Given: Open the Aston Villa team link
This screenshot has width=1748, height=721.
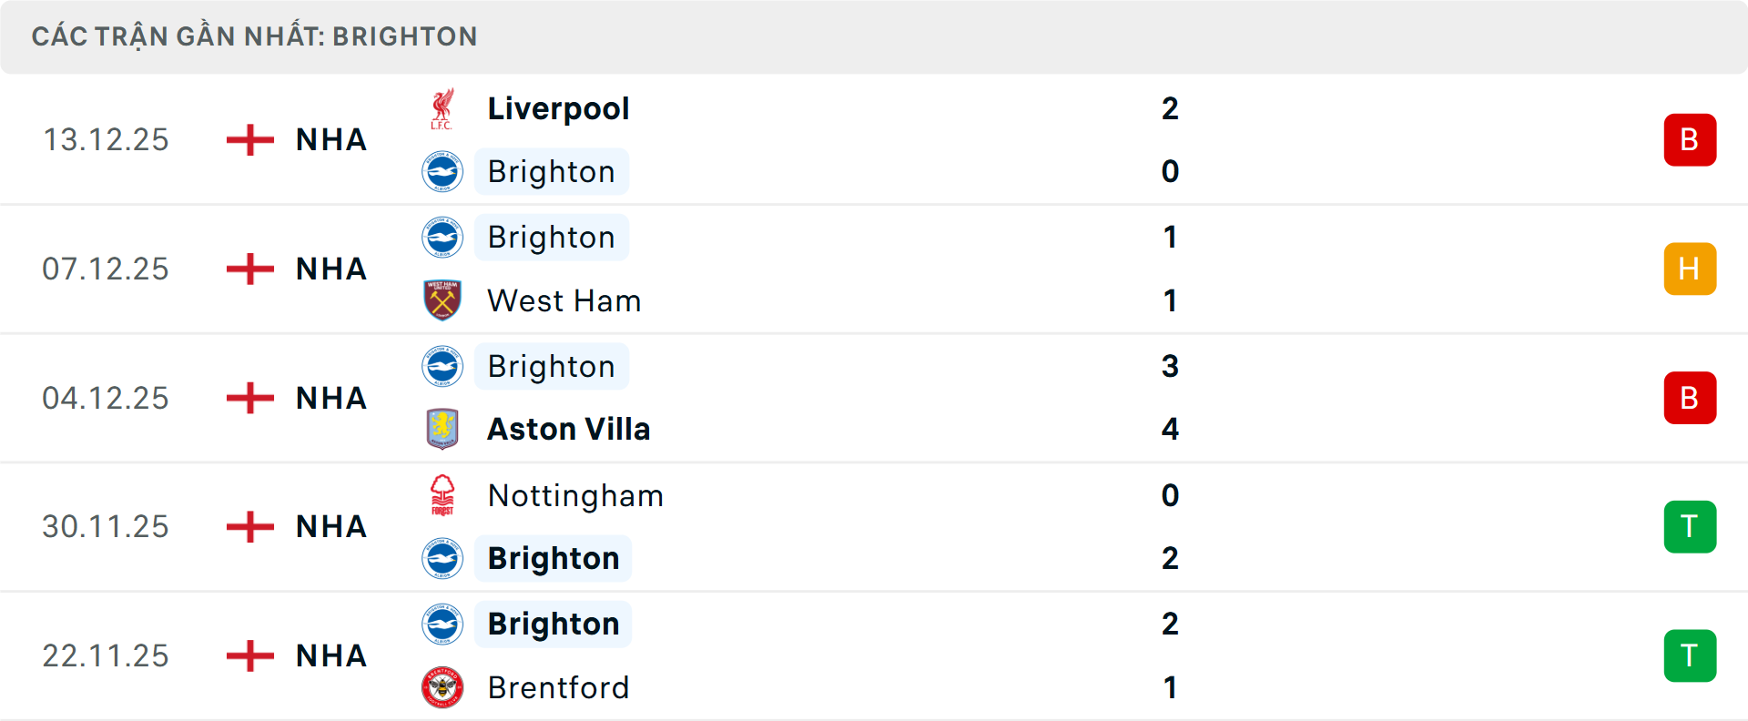Looking at the screenshot, I should 568,429.
